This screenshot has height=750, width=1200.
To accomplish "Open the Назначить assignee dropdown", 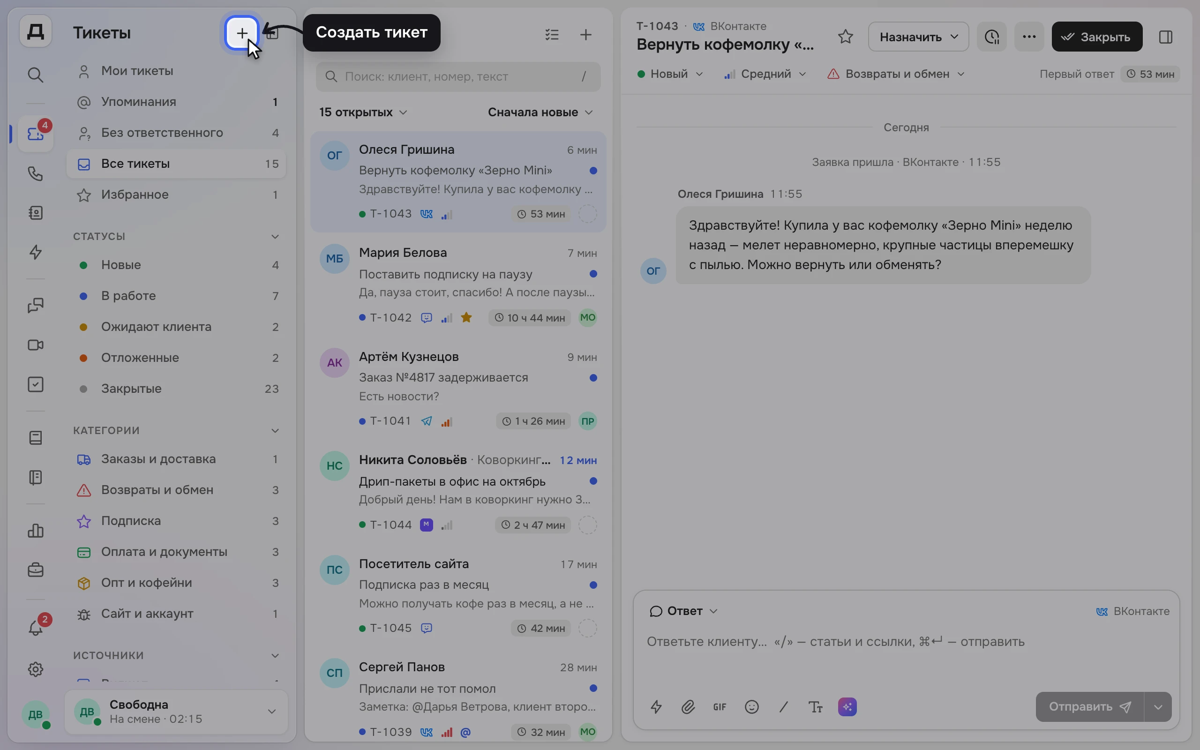I will pyautogui.click(x=918, y=37).
